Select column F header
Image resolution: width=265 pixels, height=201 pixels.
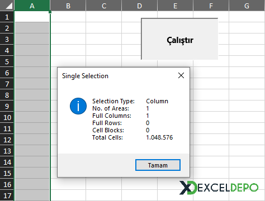[x=211, y=6]
